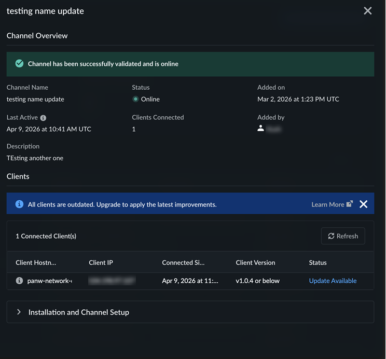Image resolution: width=386 pixels, height=359 pixels.
Task: Click the Client Version column header
Action: pyautogui.click(x=255, y=263)
